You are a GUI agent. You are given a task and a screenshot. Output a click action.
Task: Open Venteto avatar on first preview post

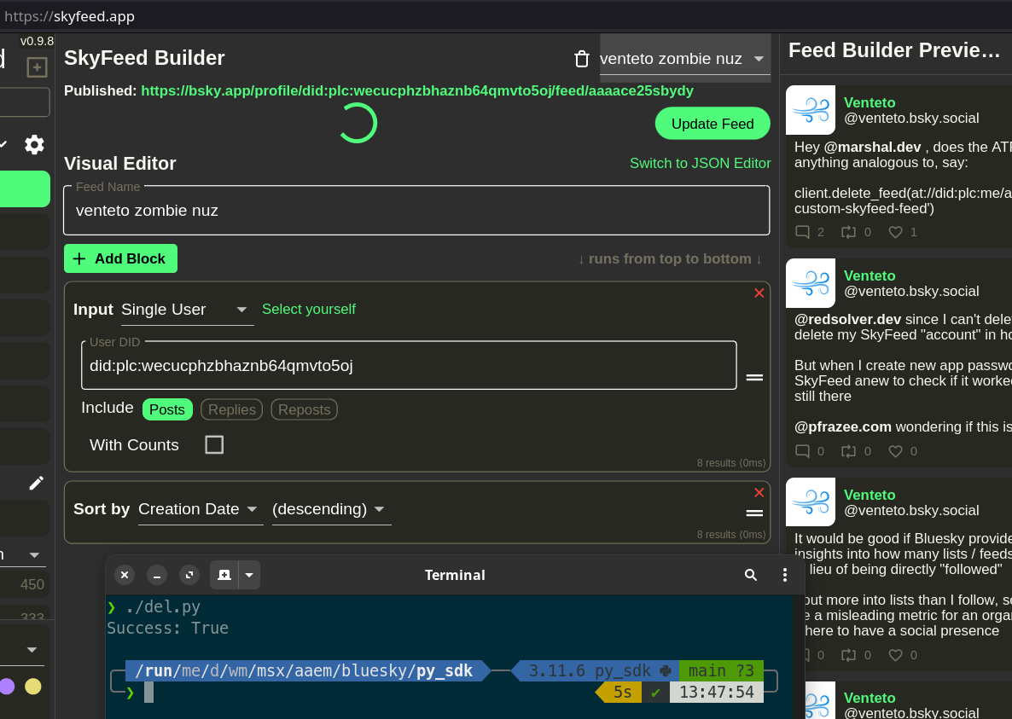[811, 110]
